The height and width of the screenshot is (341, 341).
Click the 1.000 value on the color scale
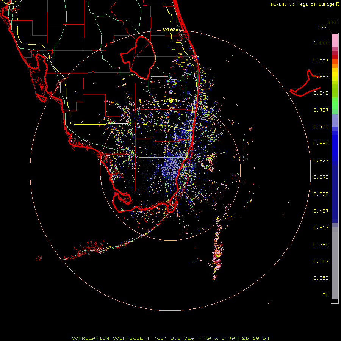[x=321, y=42]
